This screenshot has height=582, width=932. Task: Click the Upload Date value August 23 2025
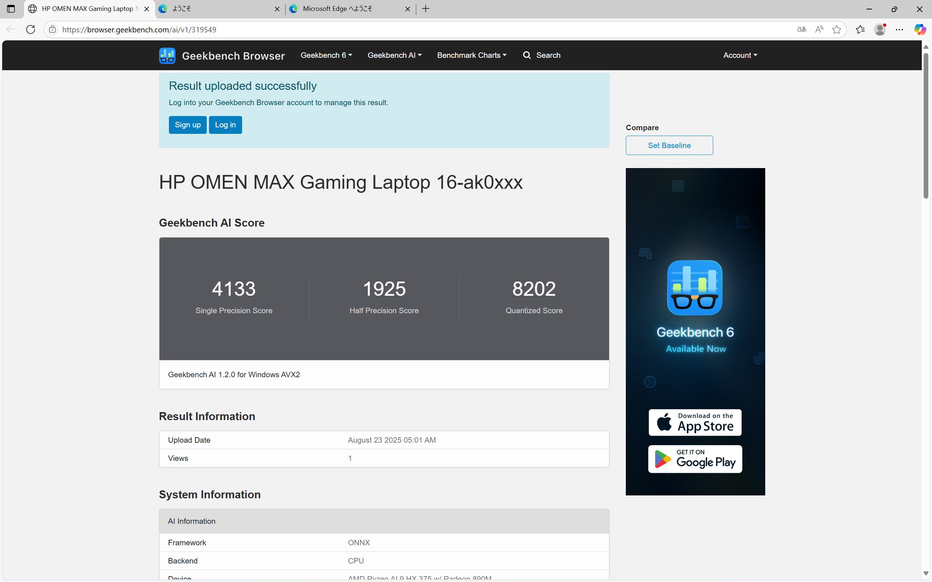pos(392,440)
